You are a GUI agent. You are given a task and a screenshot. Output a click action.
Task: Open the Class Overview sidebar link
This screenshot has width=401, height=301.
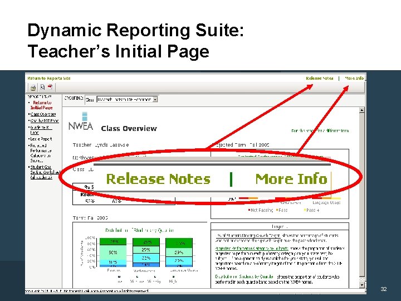[x=43, y=114]
